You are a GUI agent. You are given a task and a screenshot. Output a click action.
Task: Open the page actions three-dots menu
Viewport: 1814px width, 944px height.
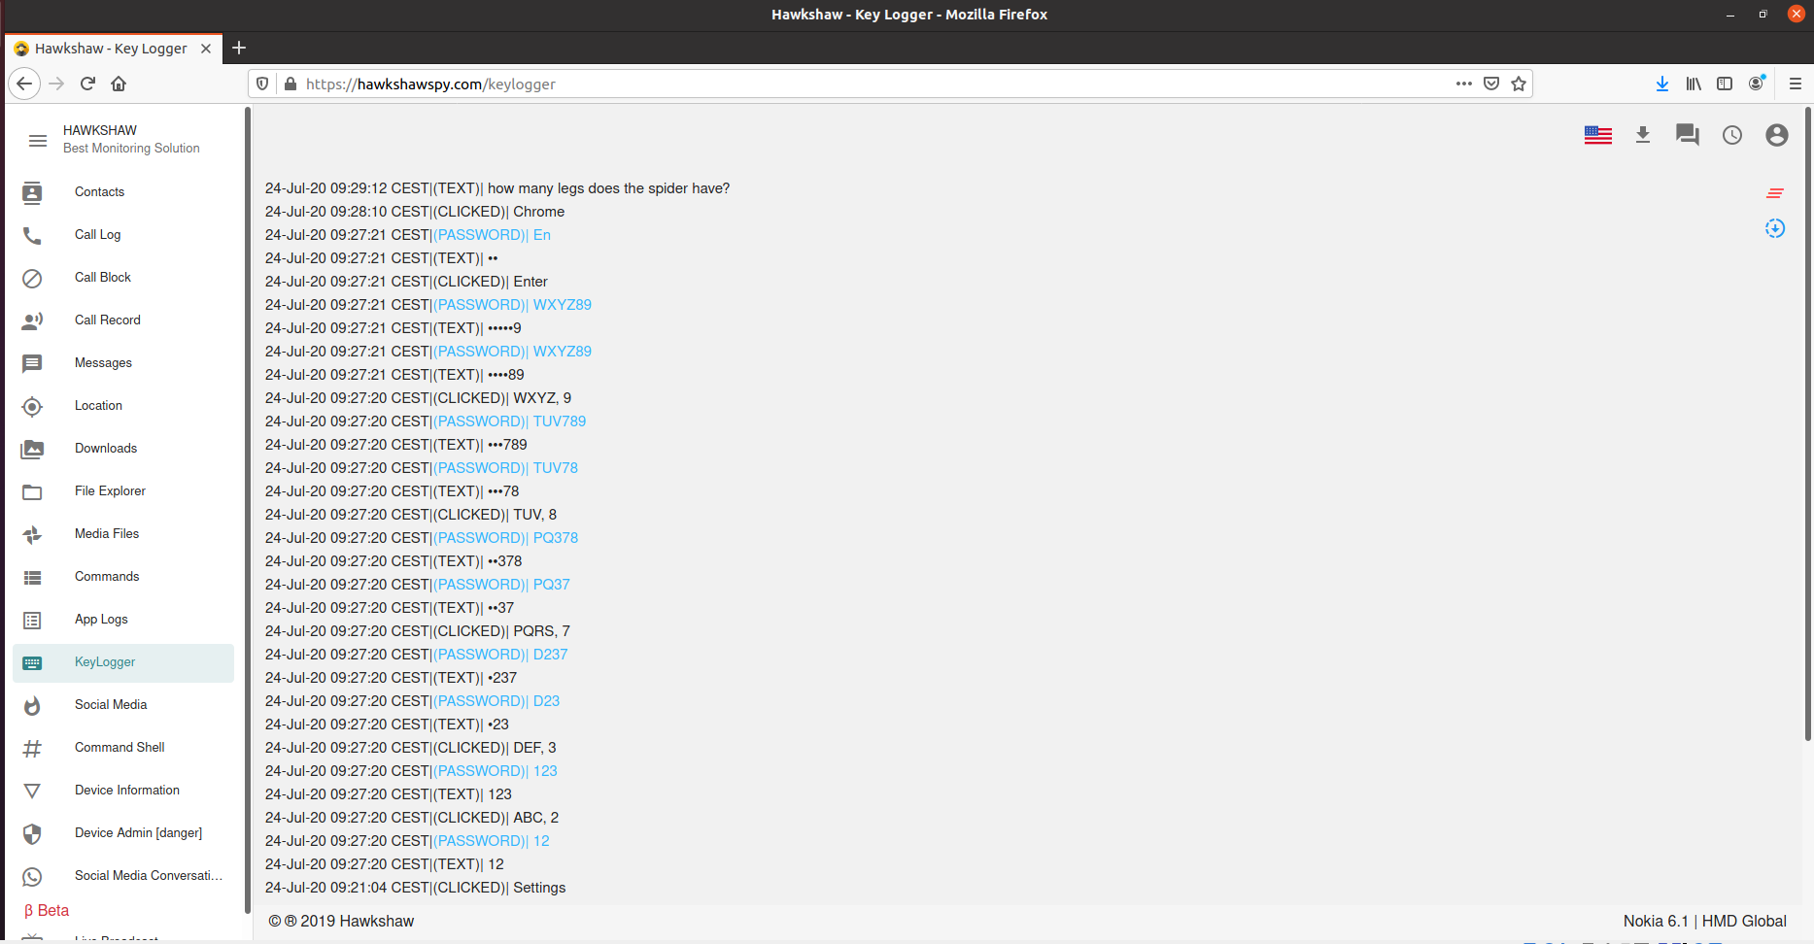point(1464,84)
